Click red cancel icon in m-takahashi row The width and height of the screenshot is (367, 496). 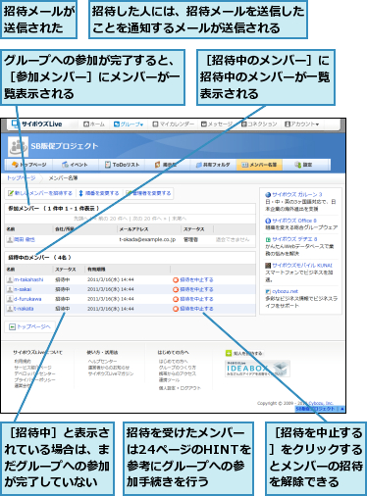click(176, 280)
